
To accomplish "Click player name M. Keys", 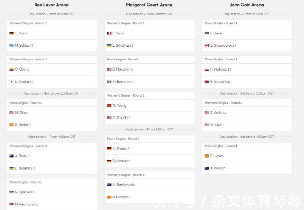I will [x=216, y=125].
